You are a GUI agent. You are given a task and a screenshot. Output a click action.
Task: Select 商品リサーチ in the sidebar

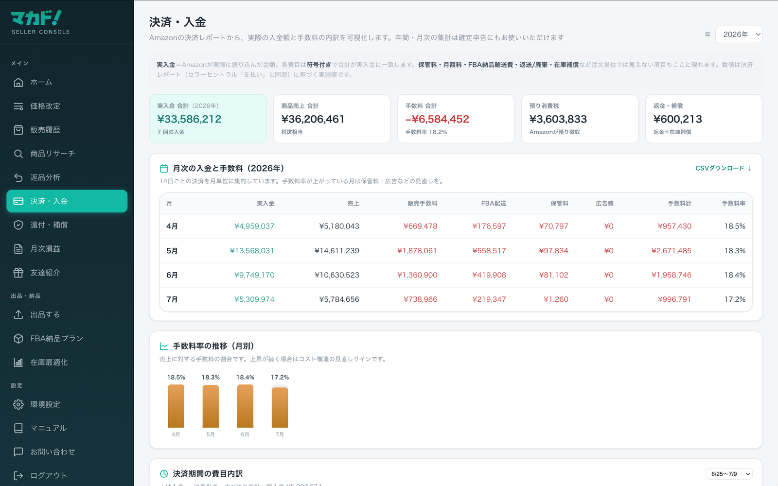pos(67,154)
